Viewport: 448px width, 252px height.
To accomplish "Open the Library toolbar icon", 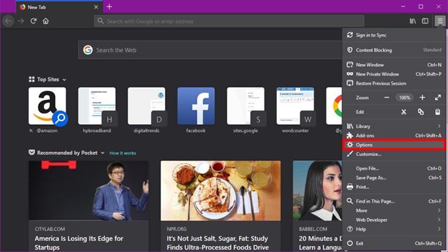I will tap(412, 21).
